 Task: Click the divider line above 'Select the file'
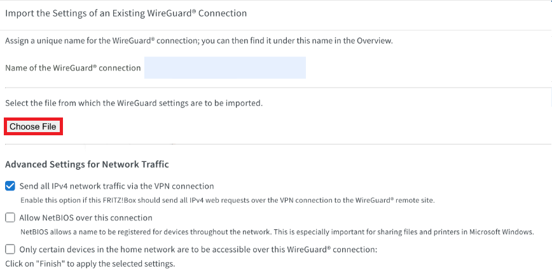[276, 88]
